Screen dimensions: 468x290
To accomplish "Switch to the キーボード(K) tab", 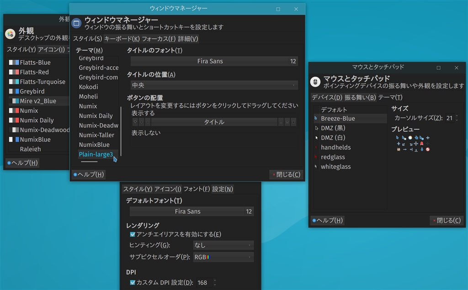I will click(122, 39).
